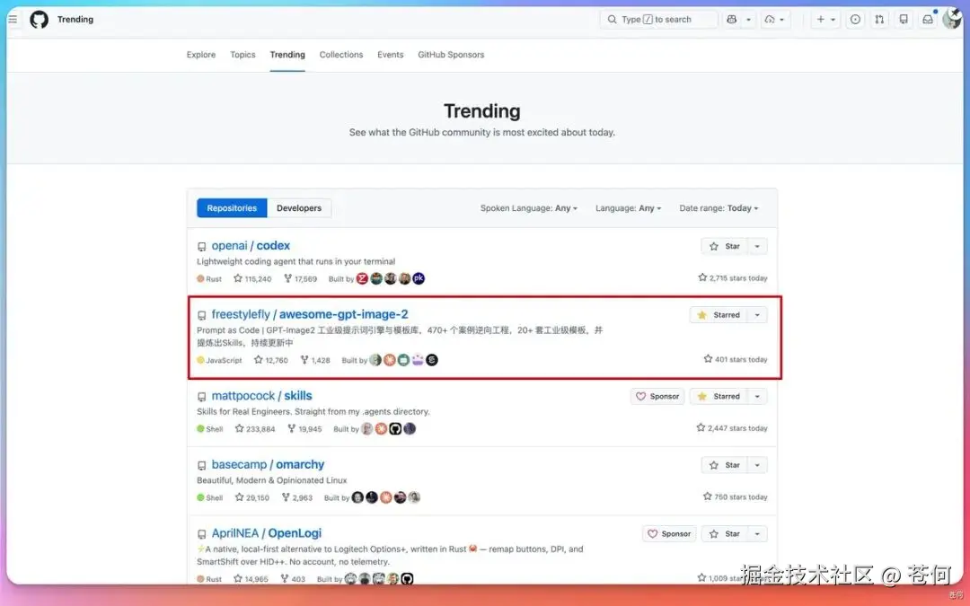Open the Pull requests icon in header
The image size is (970, 606).
[x=879, y=19]
